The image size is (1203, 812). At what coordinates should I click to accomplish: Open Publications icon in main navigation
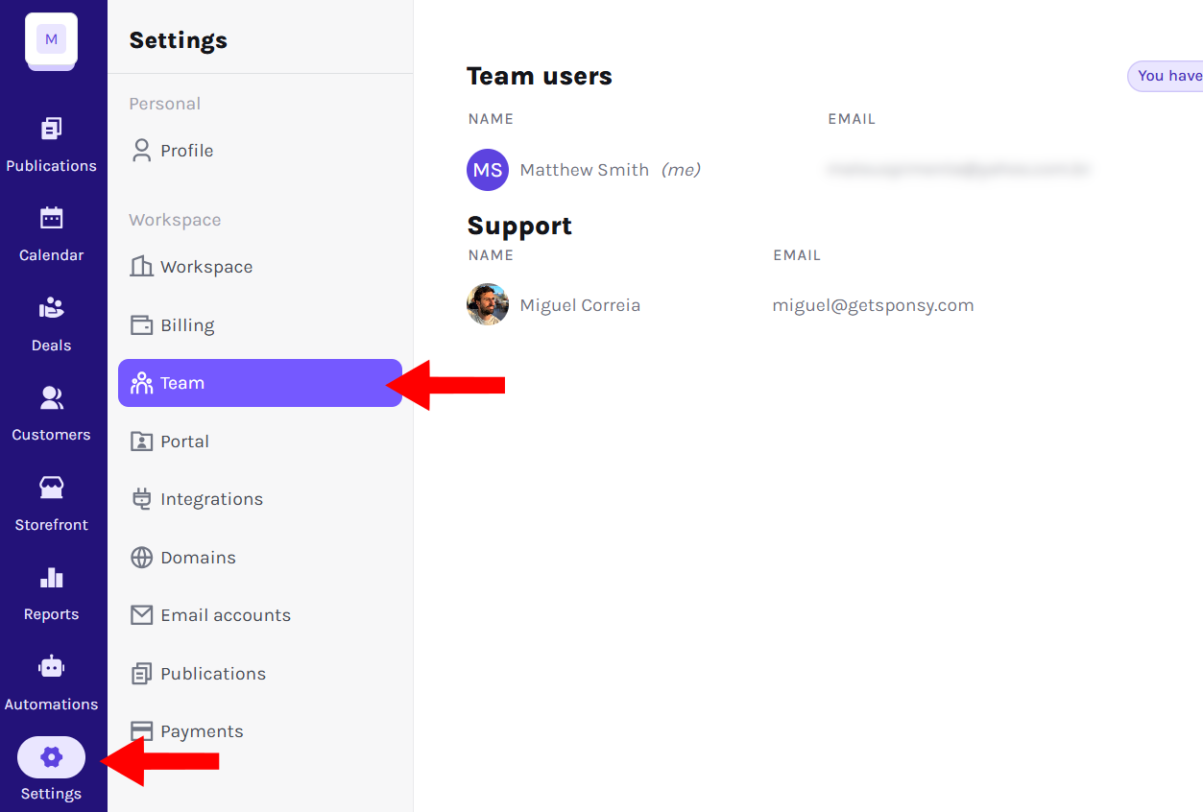(51, 129)
